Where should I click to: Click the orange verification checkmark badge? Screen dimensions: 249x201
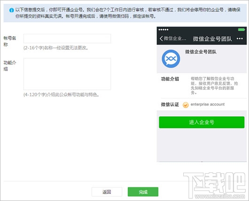[186, 105]
